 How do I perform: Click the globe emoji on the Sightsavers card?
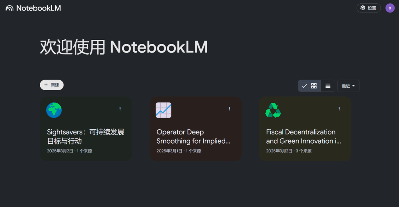click(54, 110)
